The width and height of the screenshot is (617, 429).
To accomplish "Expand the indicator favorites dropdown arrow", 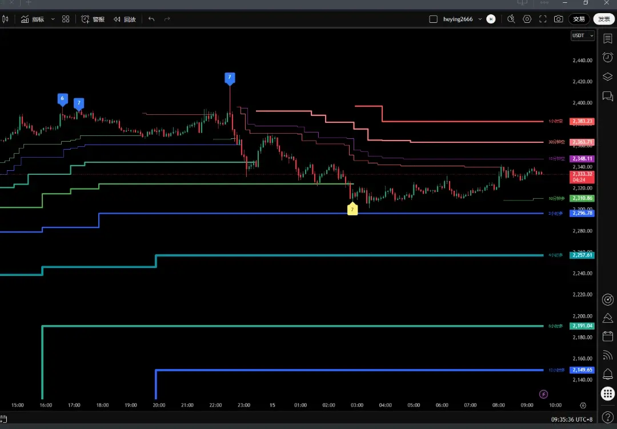I will coord(53,19).
